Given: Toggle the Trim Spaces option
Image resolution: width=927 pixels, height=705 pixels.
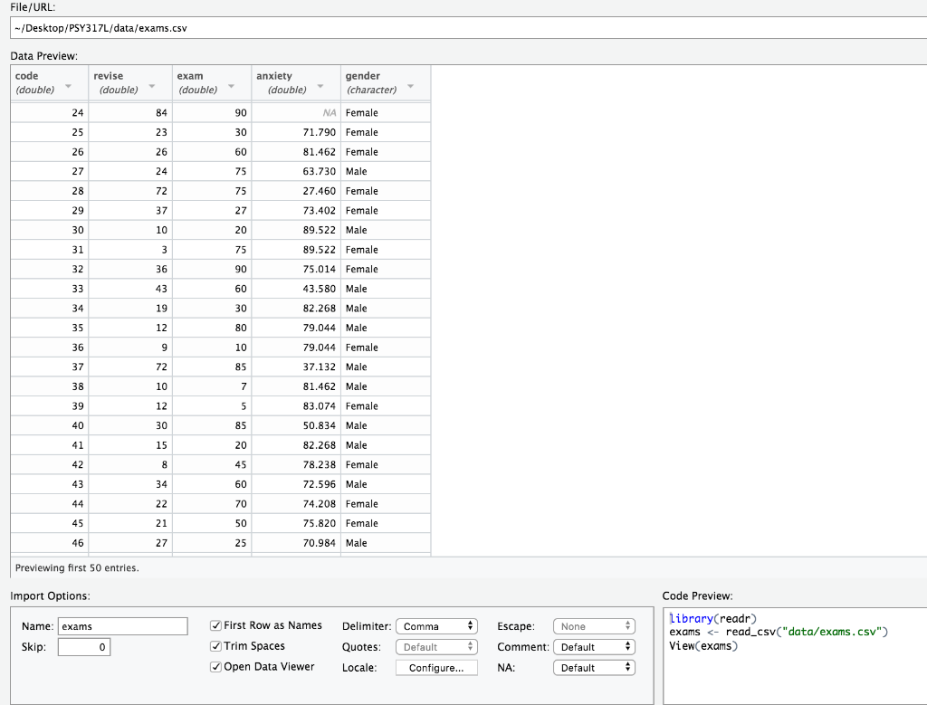Looking at the screenshot, I should click(x=215, y=646).
